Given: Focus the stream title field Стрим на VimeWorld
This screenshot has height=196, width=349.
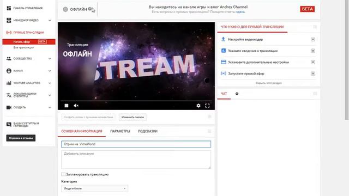Looking at the screenshot, I should pos(136,144).
